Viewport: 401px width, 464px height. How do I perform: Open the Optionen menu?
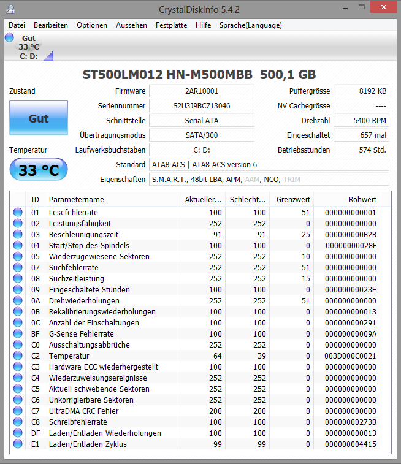[x=92, y=25]
